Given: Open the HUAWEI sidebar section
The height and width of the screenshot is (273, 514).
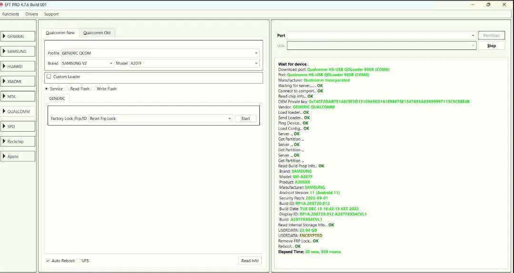Looking at the screenshot, I should [18, 67].
